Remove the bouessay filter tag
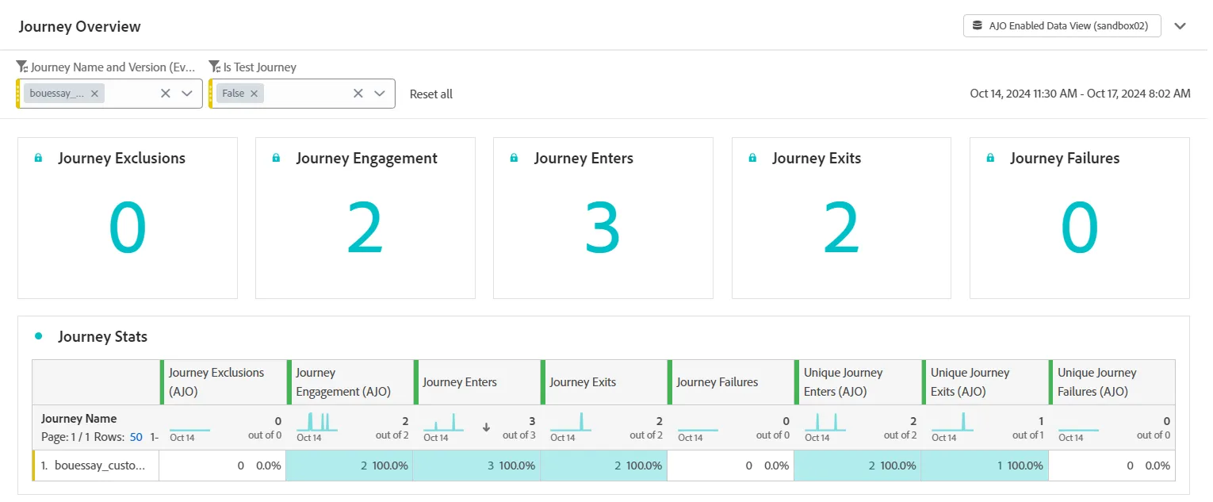 94,94
